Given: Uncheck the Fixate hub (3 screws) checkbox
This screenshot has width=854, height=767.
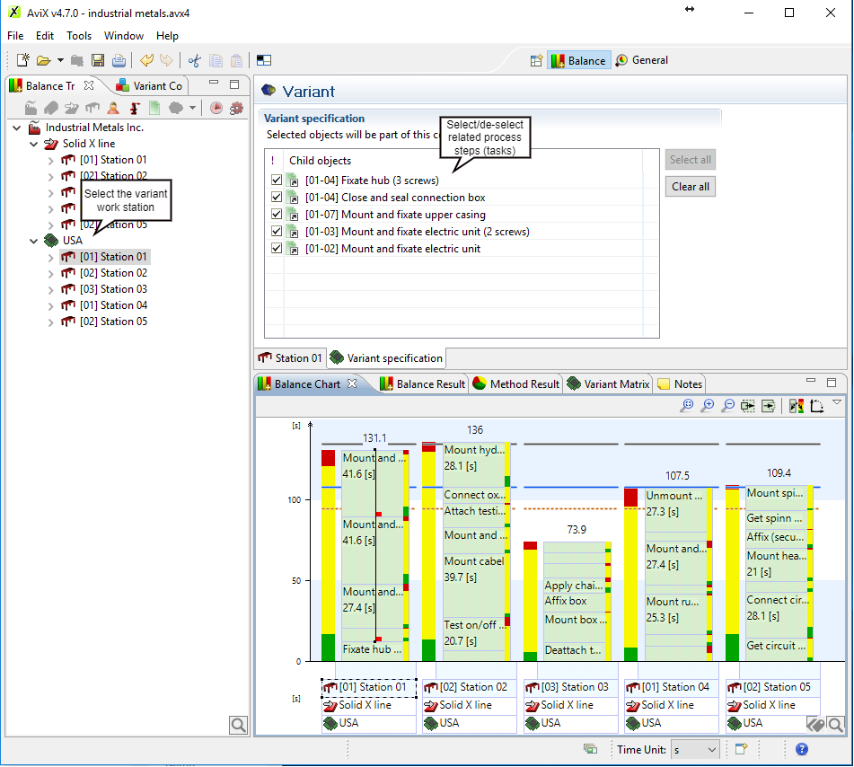Looking at the screenshot, I should click(x=277, y=181).
